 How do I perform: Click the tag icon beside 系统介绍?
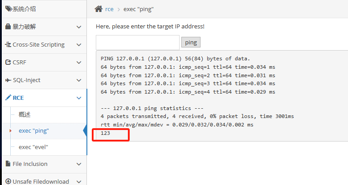pyautogui.click(x=8, y=9)
